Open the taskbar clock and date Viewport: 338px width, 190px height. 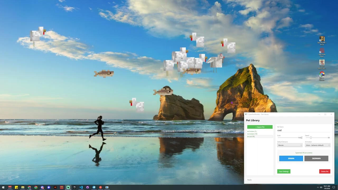click(326, 187)
